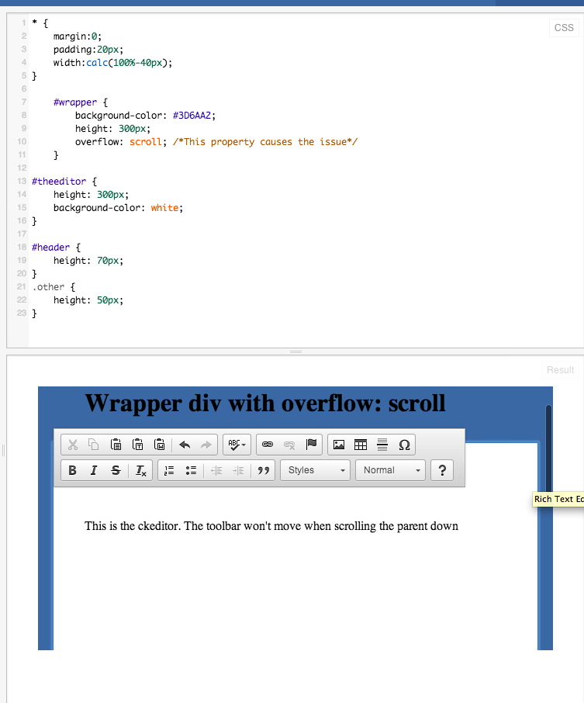Click Paste as plain text icon
The height and width of the screenshot is (703, 584).
click(x=137, y=445)
